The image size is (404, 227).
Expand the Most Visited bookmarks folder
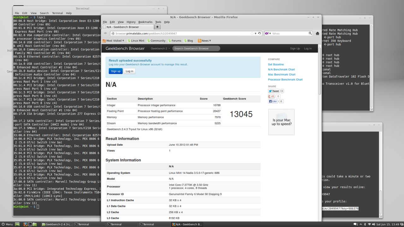pos(114,41)
